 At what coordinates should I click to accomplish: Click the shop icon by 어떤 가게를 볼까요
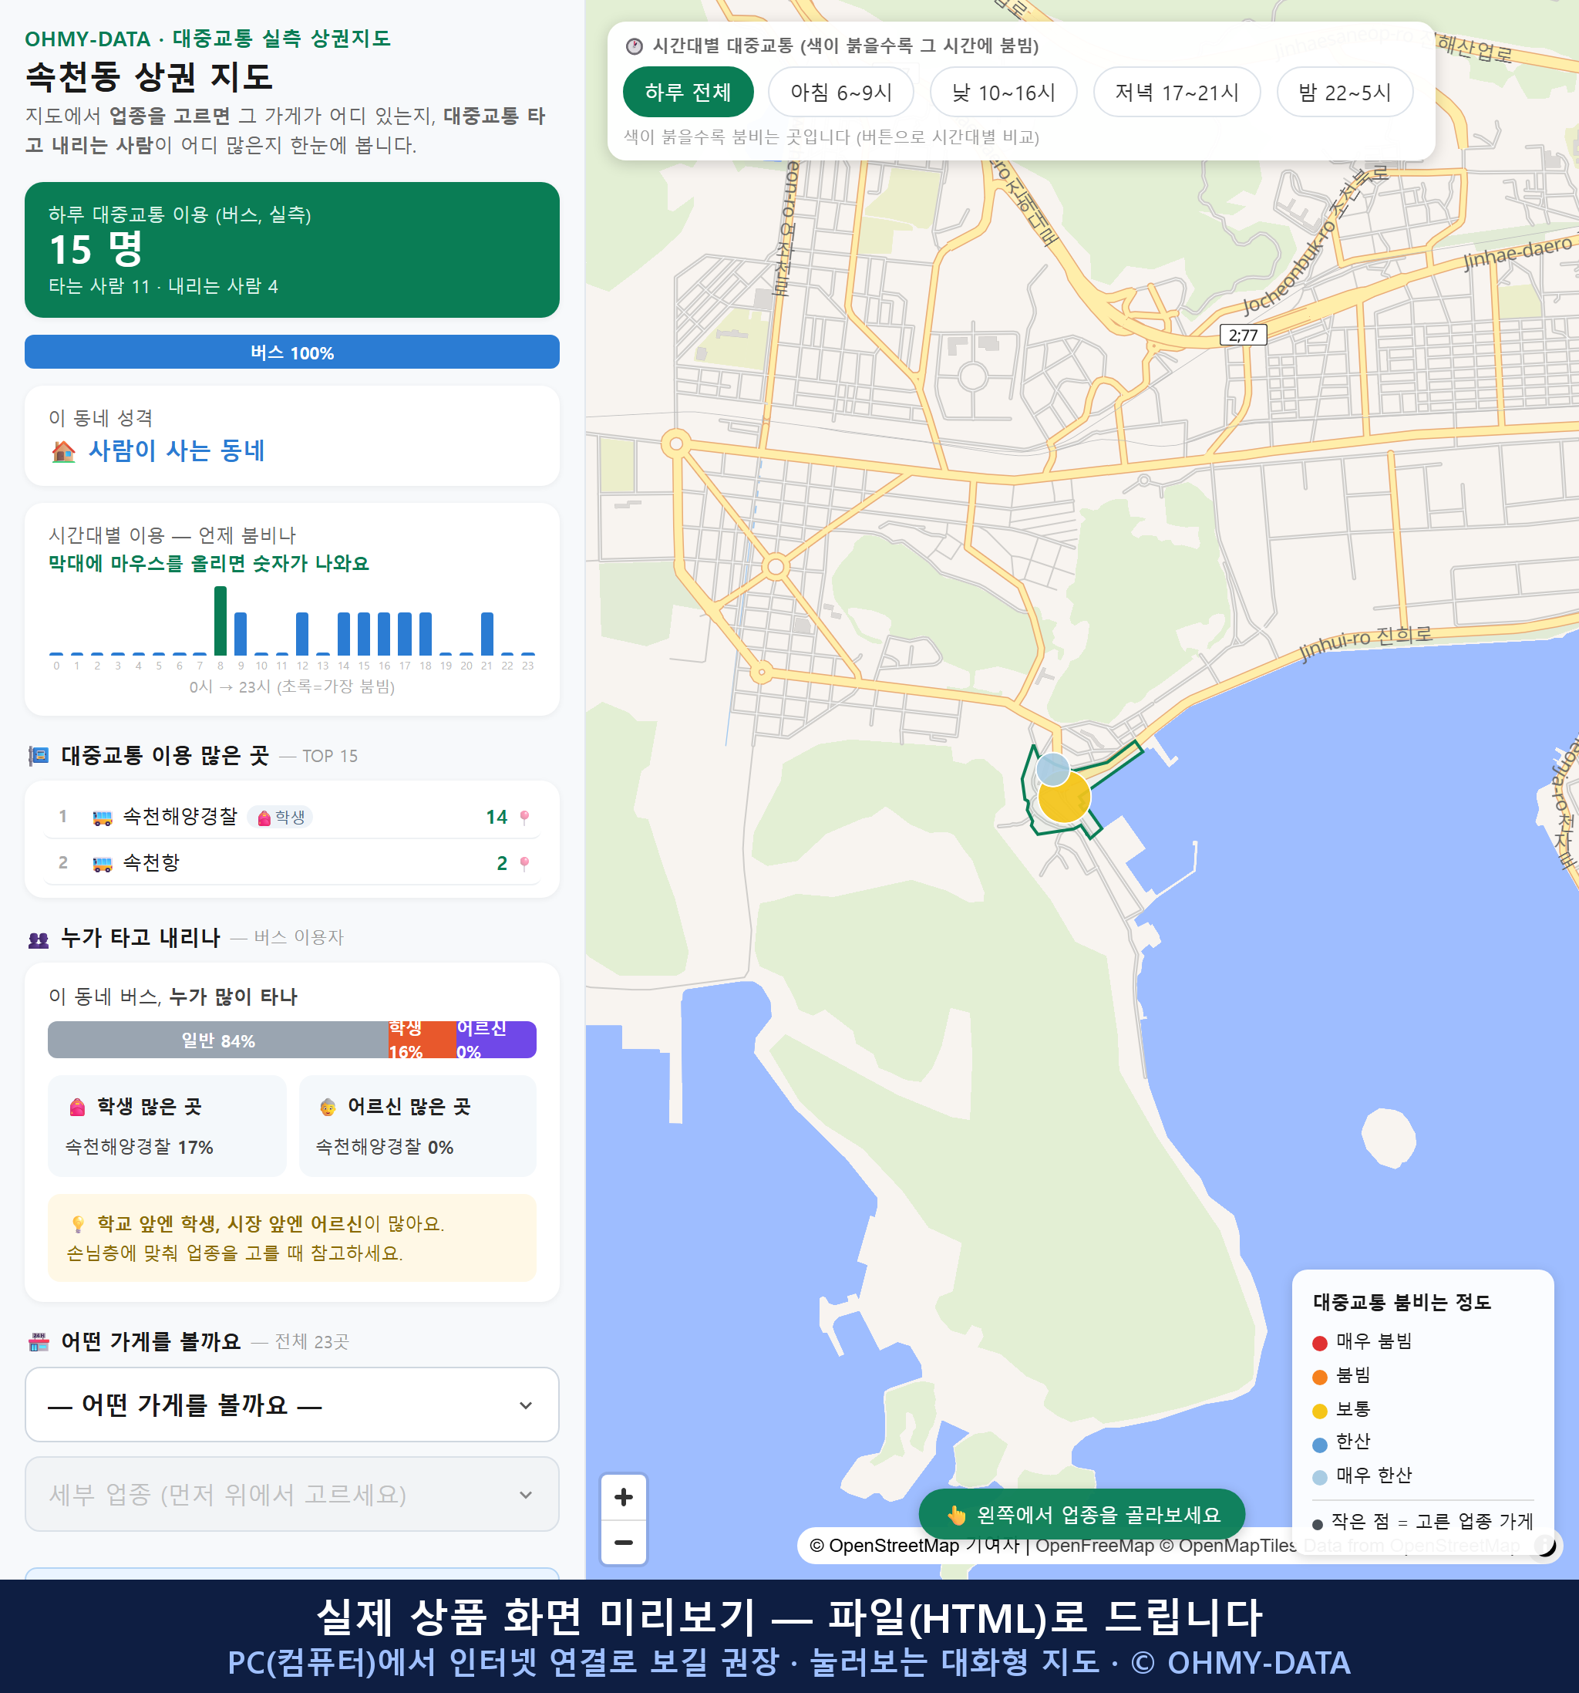pyautogui.click(x=39, y=1342)
